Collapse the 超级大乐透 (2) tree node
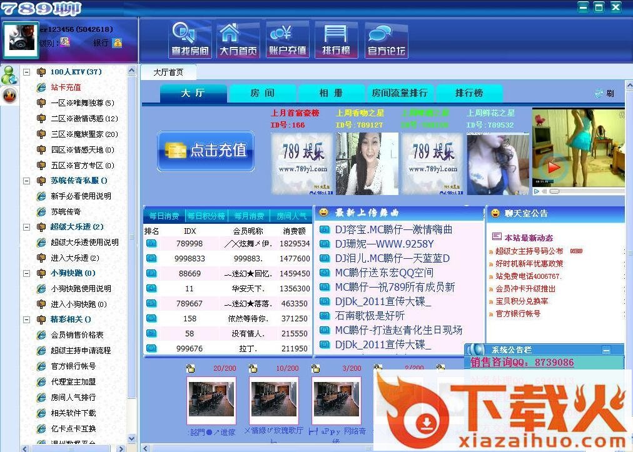The width and height of the screenshot is (633, 452). tap(27, 227)
